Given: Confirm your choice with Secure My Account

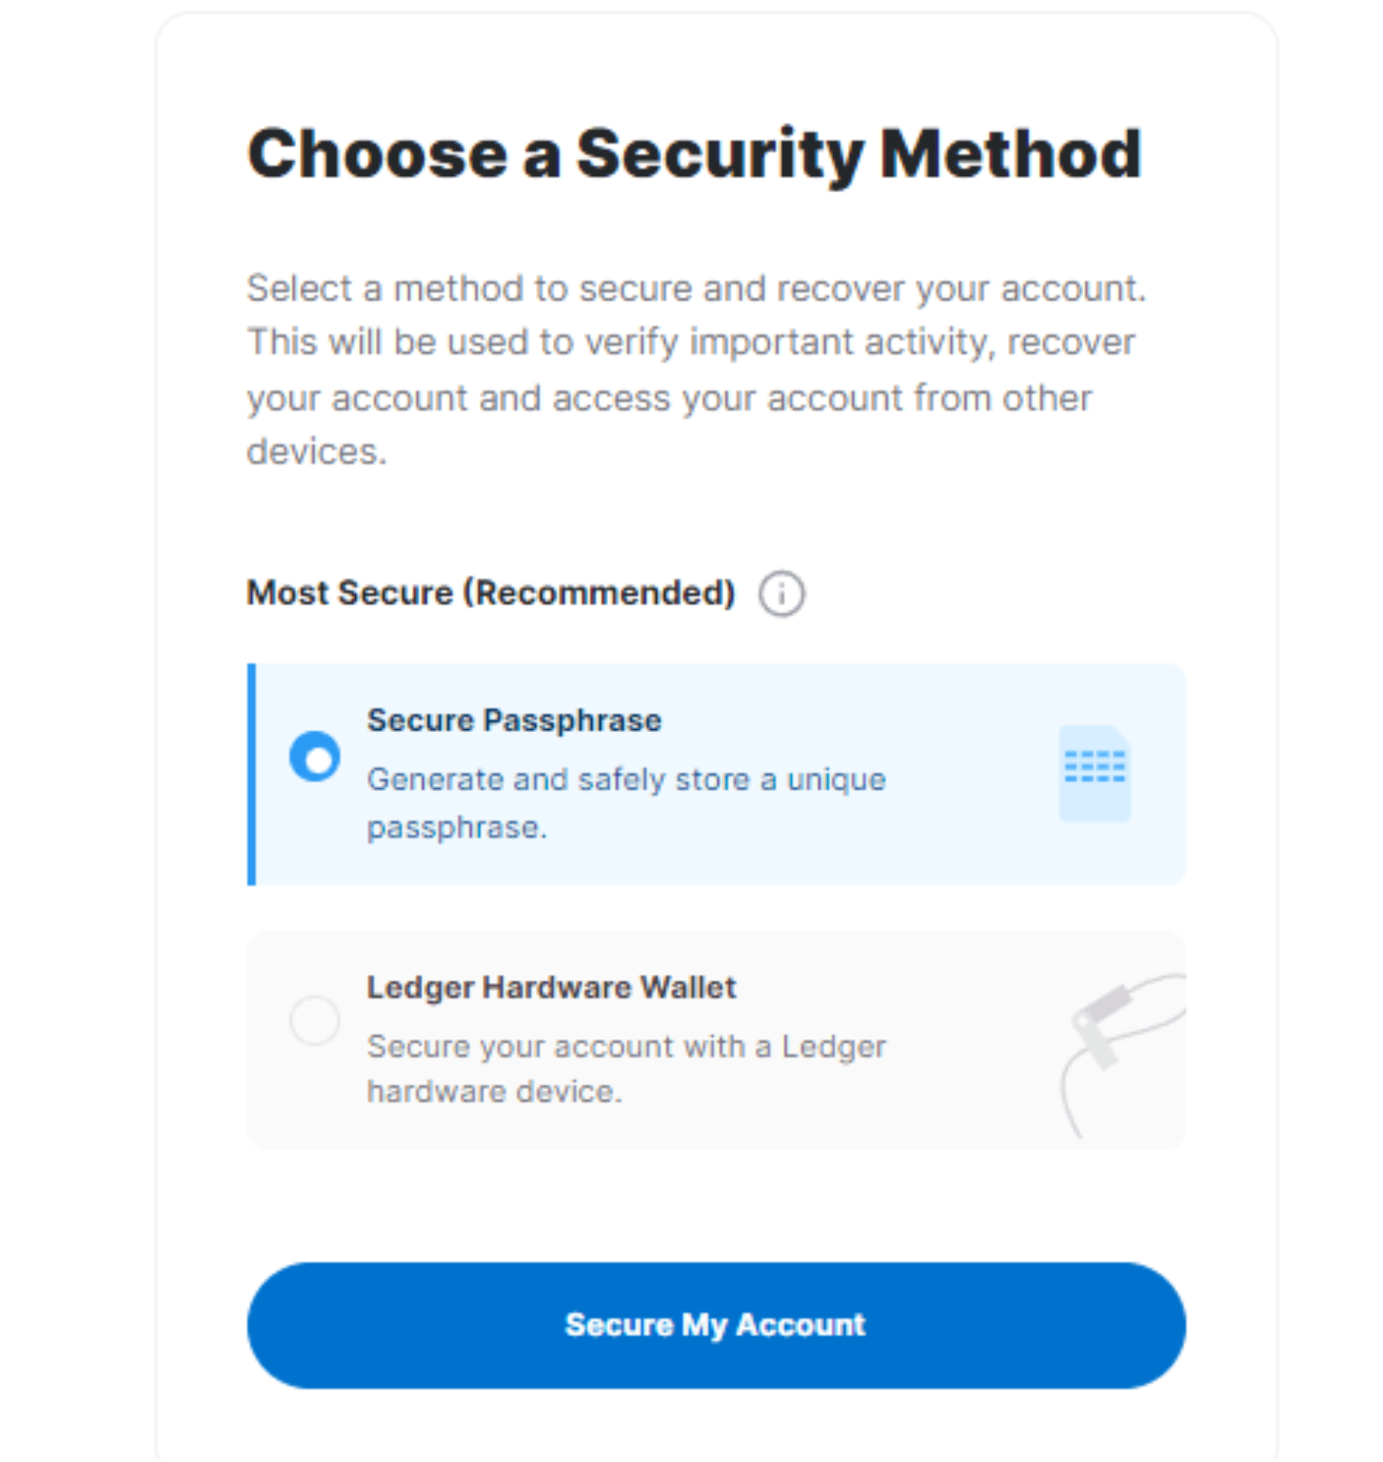Looking at the screenshot, I should (x=716, y=1325).
